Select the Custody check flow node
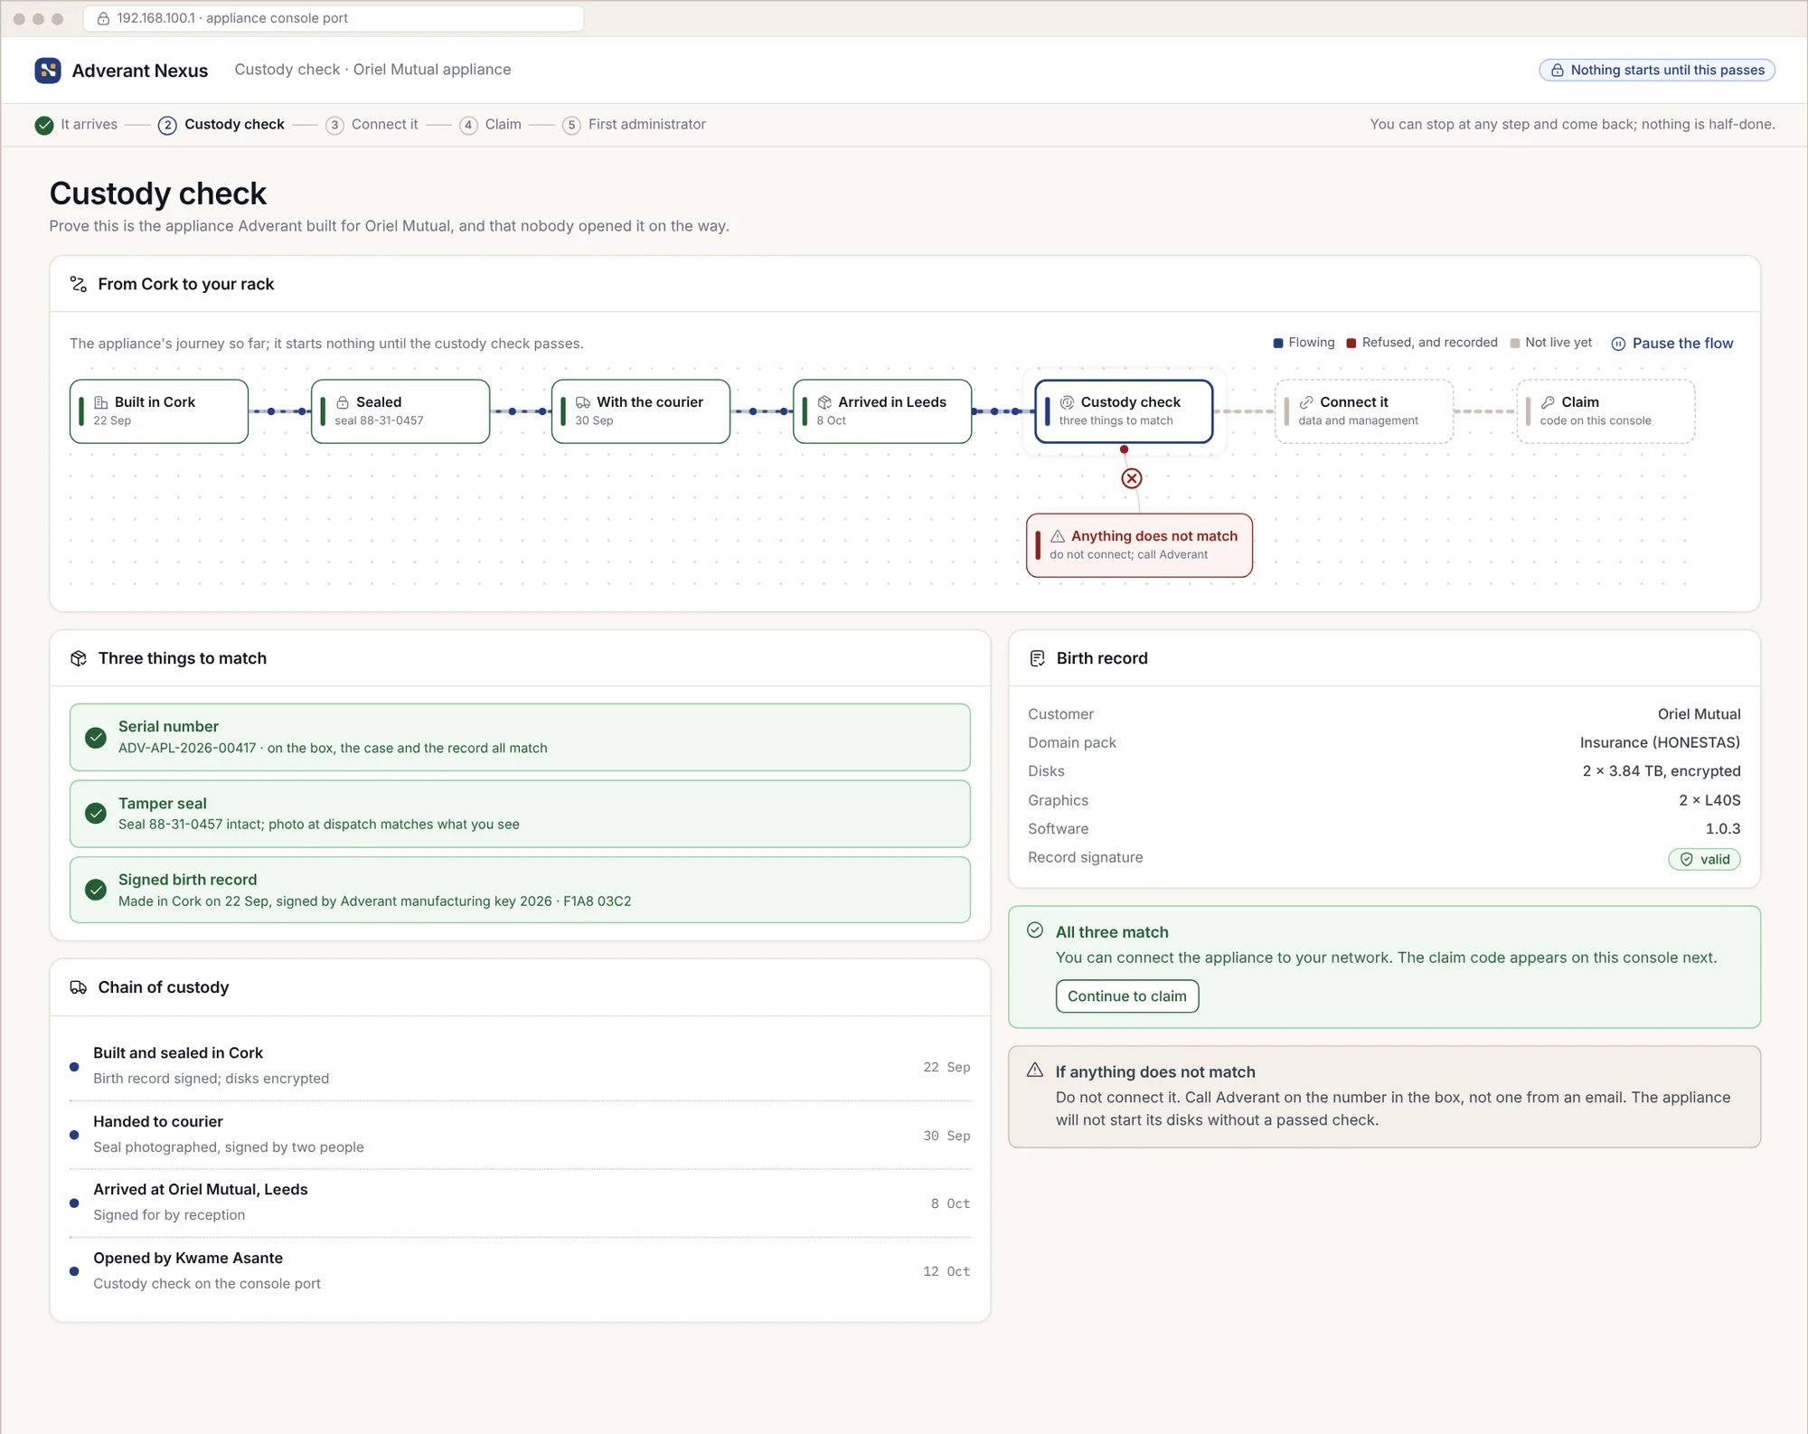Screen dimensions: 1808x1434 click(1124, 411)
